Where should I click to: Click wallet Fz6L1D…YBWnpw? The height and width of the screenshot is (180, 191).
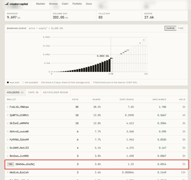(19, 107)
